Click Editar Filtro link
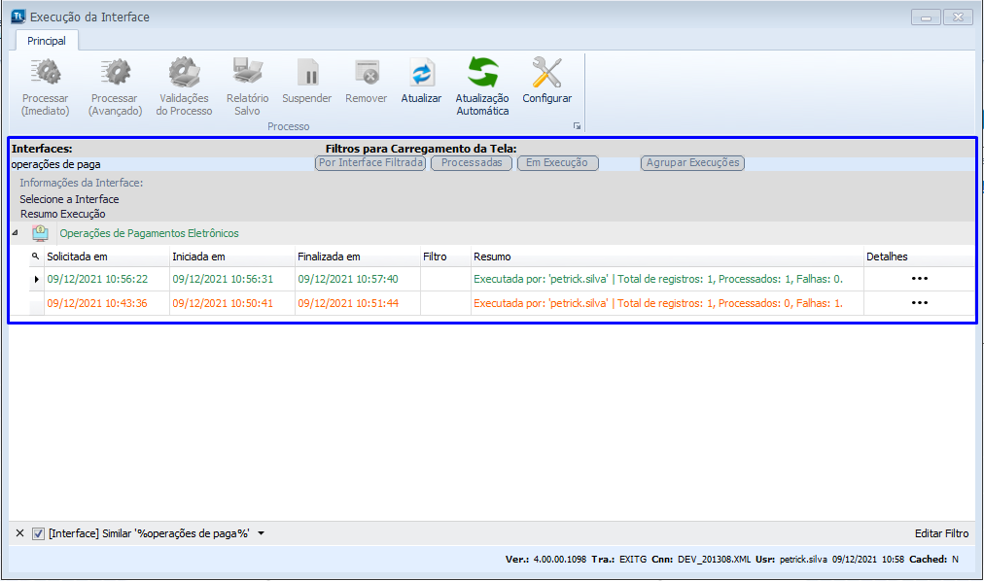The image size is (984, 581). click(941, 533)
